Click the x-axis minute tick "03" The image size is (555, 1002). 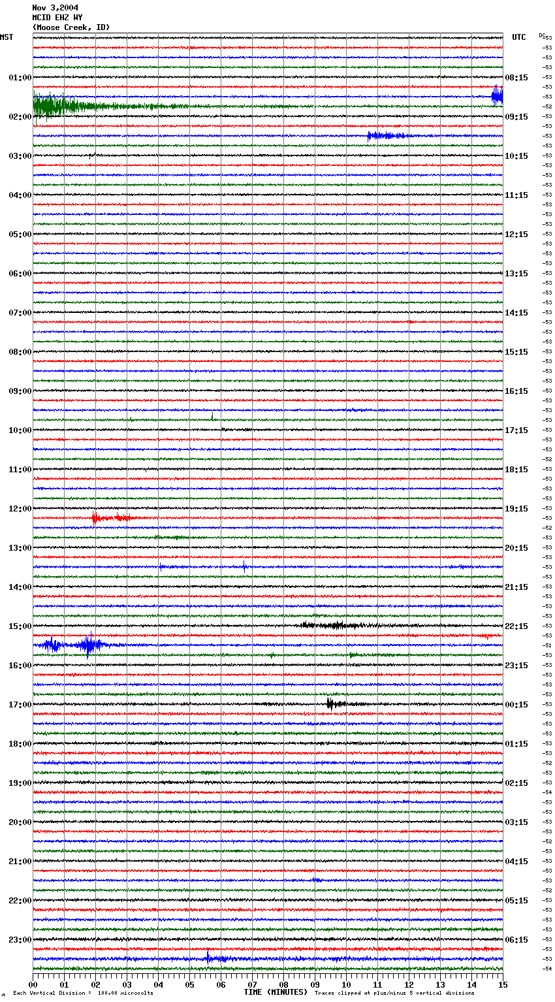point(127,984)
